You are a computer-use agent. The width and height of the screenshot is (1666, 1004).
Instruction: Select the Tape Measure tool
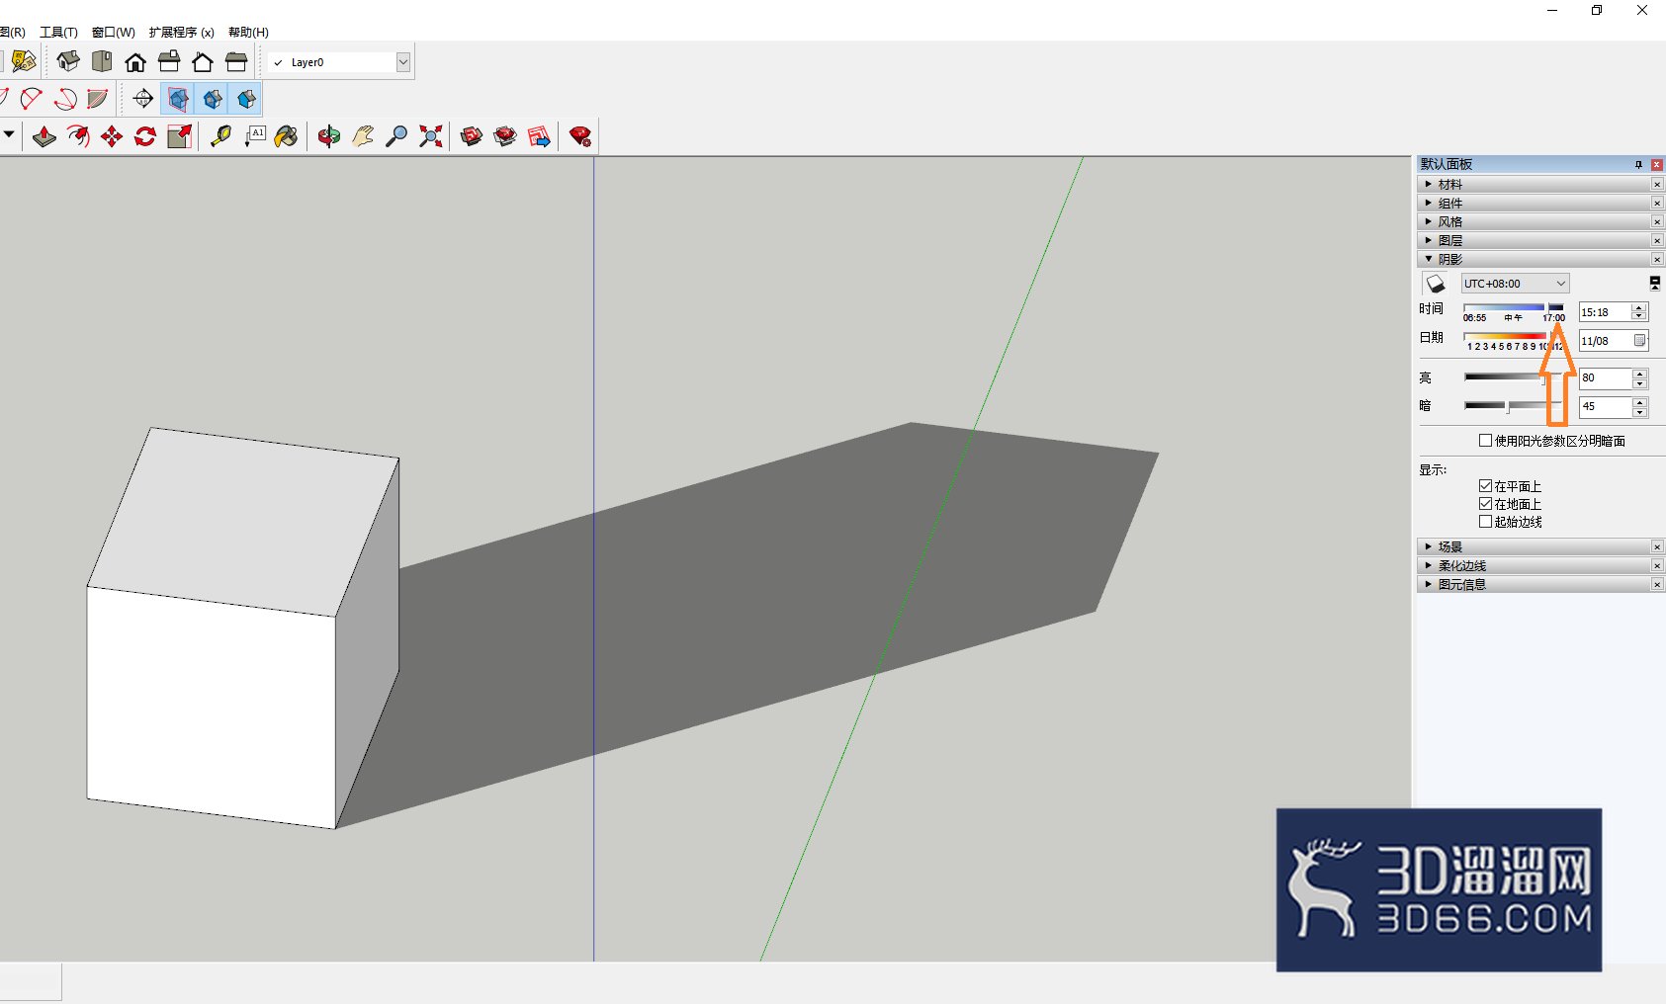tap(220, 136)
